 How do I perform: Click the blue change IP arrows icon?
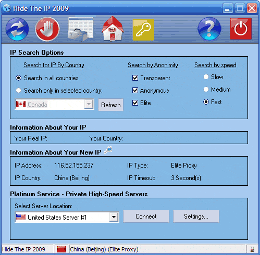click(17, 29)
